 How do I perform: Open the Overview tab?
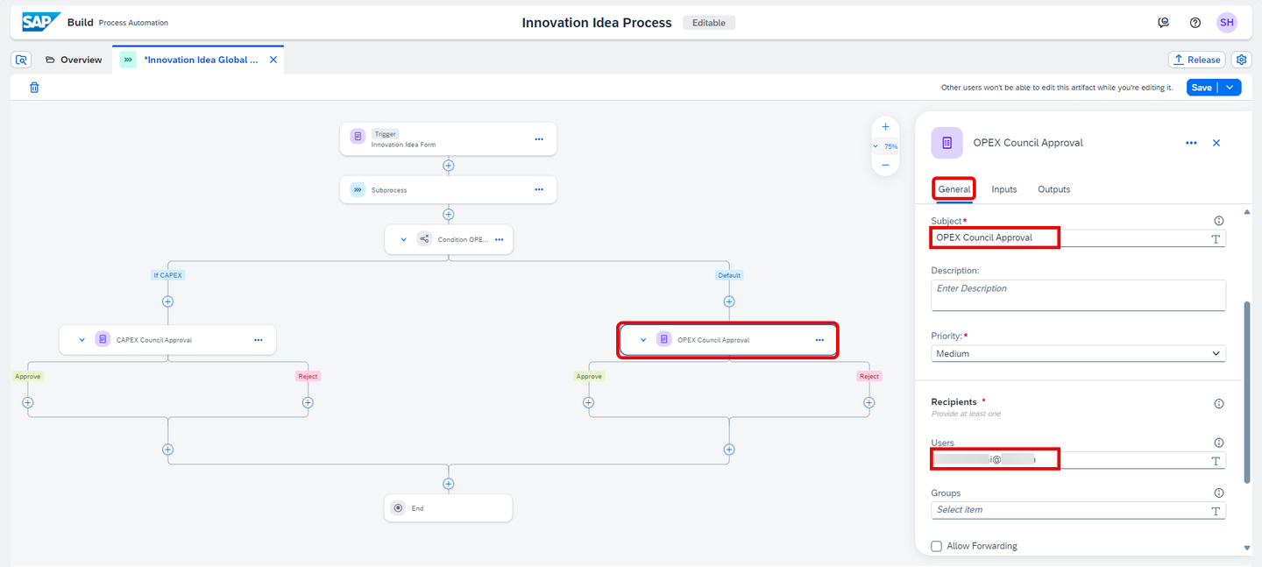point(74,60)
